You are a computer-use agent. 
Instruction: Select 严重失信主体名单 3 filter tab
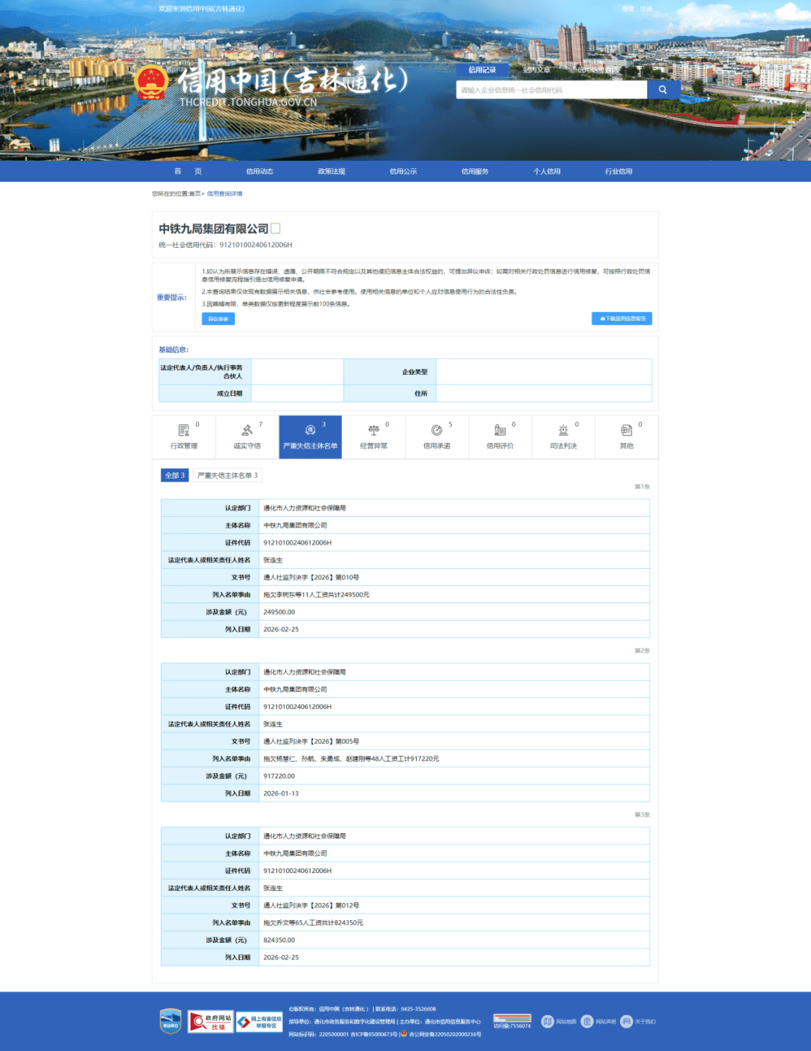(x=228, y=476)
